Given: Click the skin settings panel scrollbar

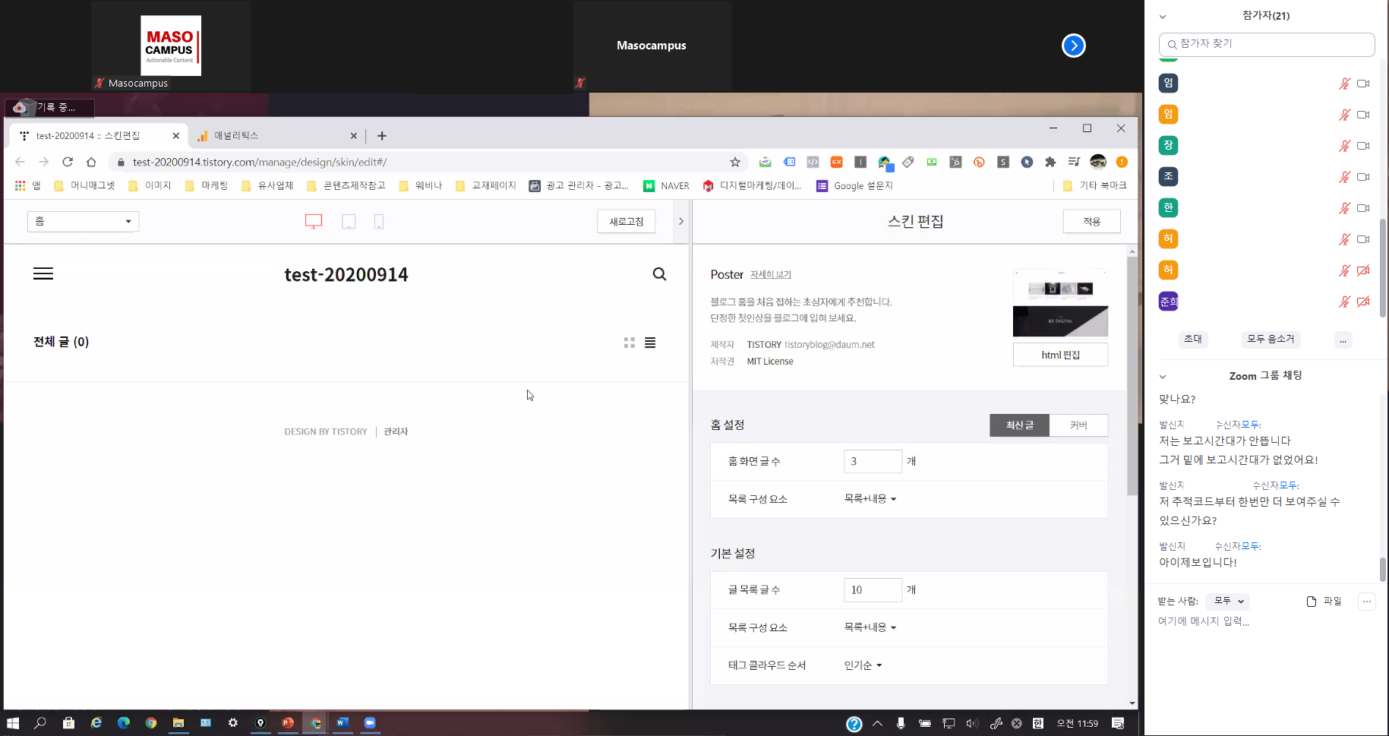Looking at the screenshot, I should 1132,380.
